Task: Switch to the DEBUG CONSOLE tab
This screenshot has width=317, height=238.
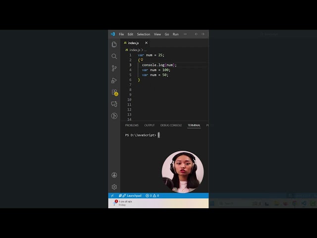Action: tap(171, 125)
